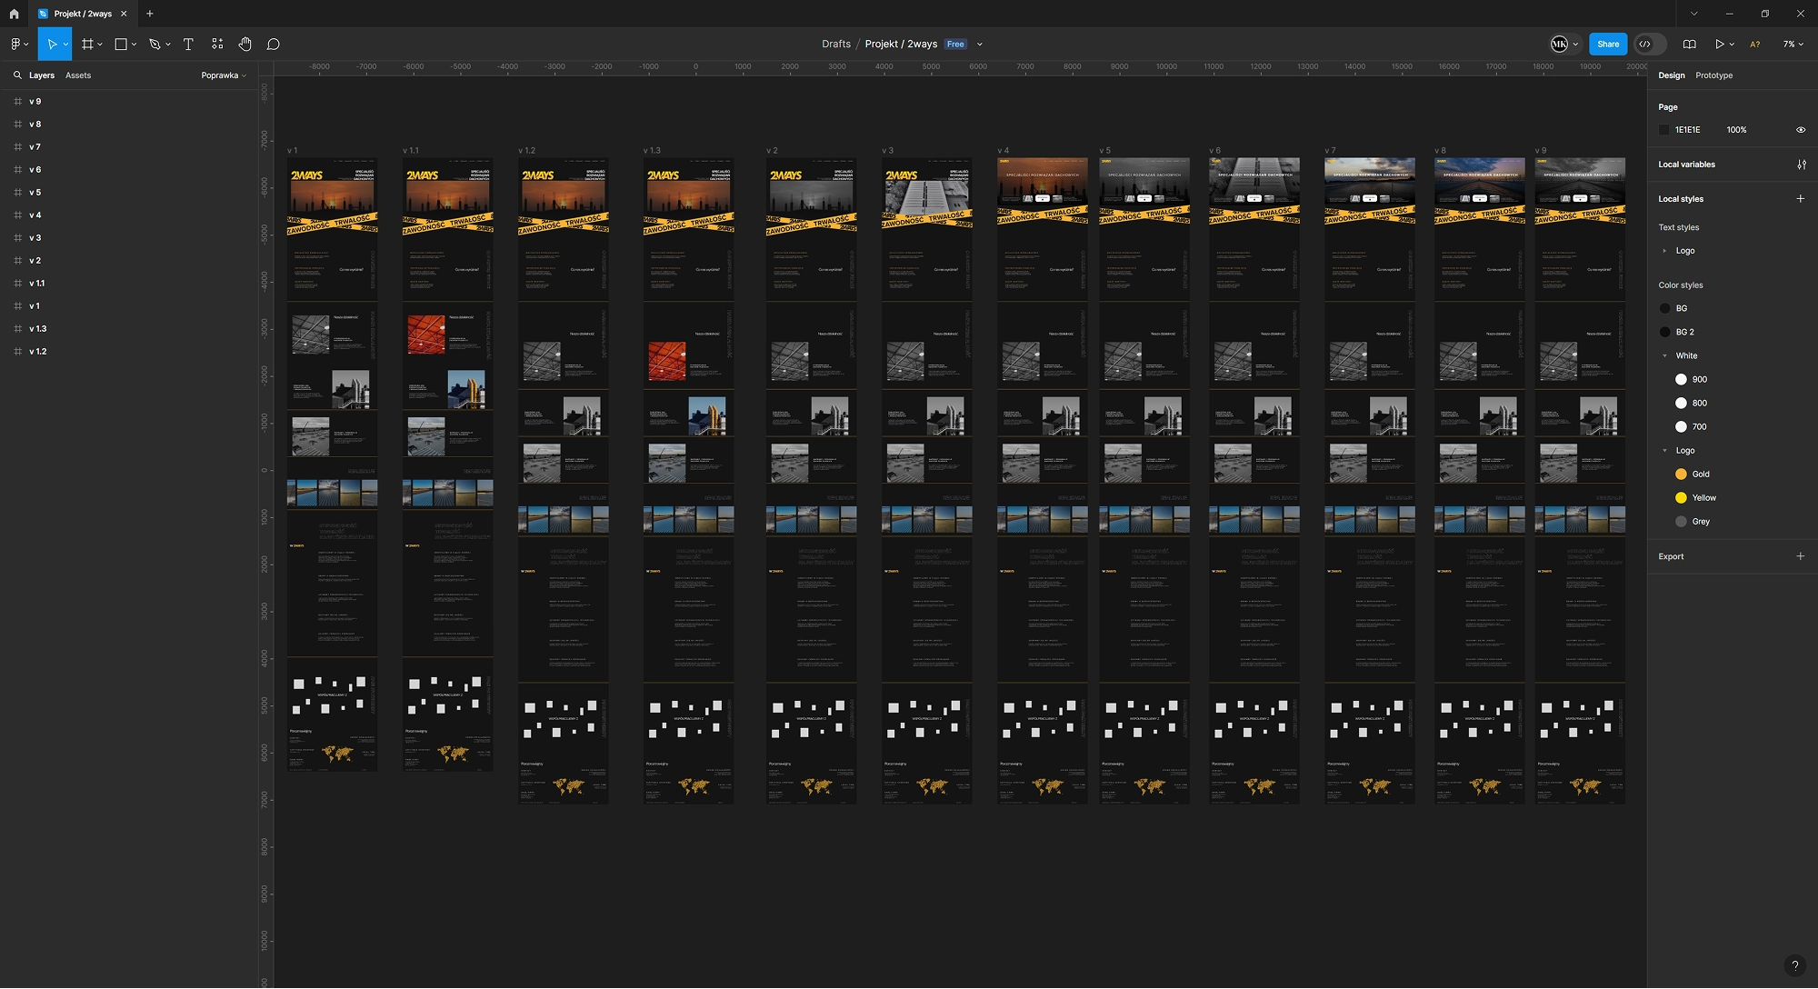
Task: Open shape tools dropdown arrow
Action: pyautogui.click(x=134, y=44)
